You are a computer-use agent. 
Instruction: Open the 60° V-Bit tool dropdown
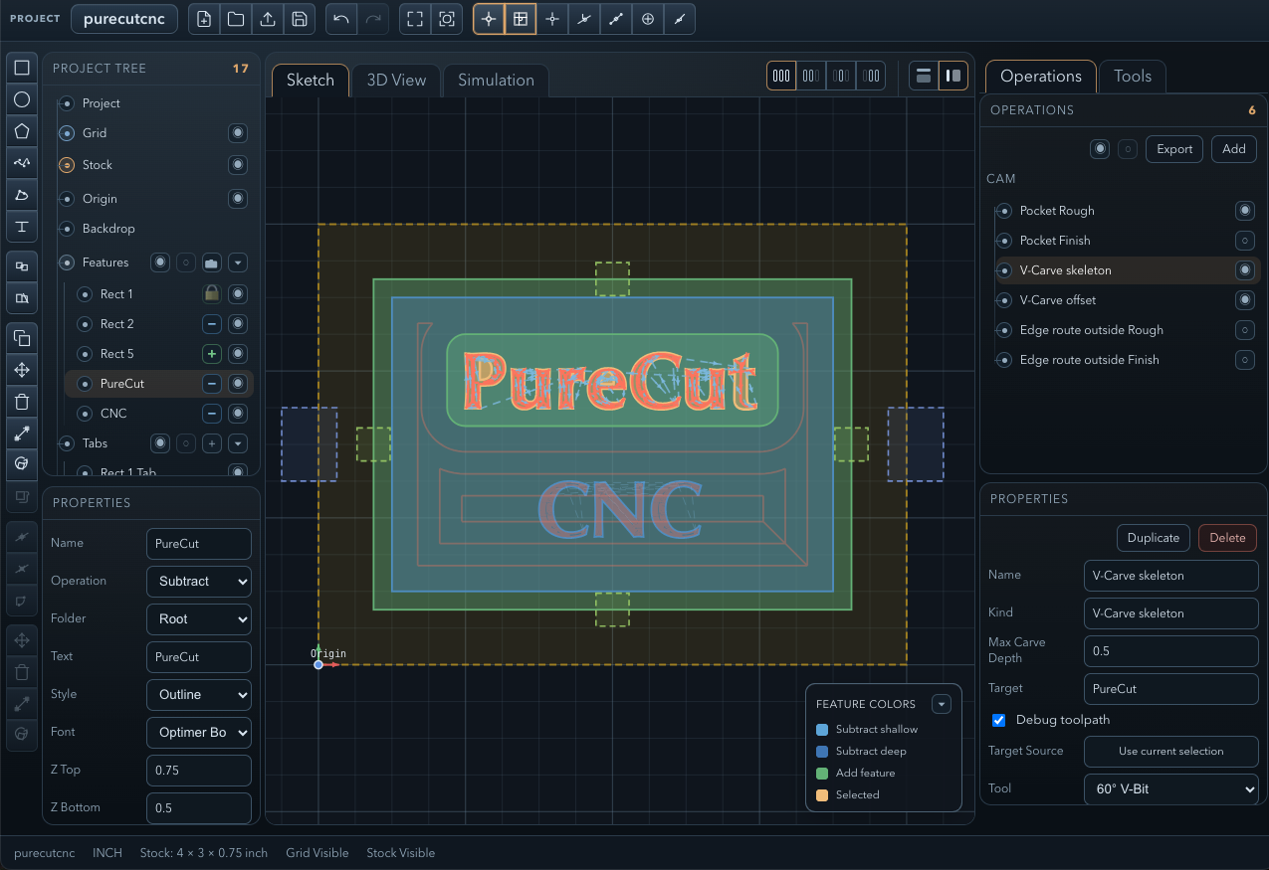coord(1171,788)
